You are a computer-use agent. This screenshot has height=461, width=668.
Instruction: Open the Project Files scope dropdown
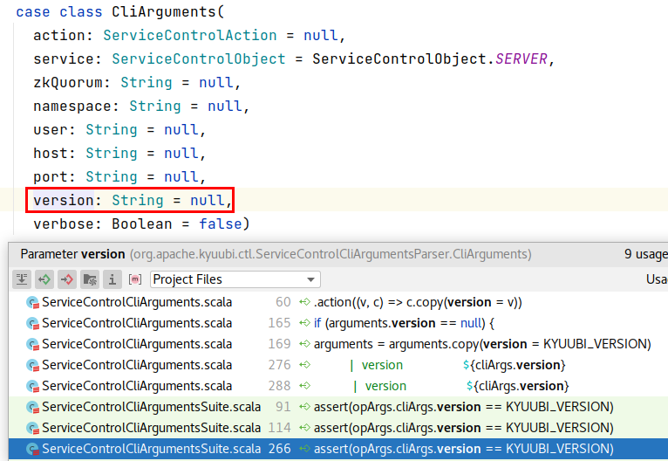(x=235, y=279)
